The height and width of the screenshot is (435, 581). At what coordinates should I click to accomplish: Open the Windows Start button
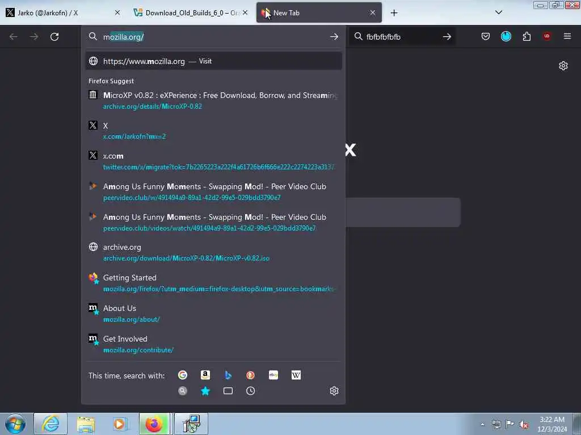[15, 424]
